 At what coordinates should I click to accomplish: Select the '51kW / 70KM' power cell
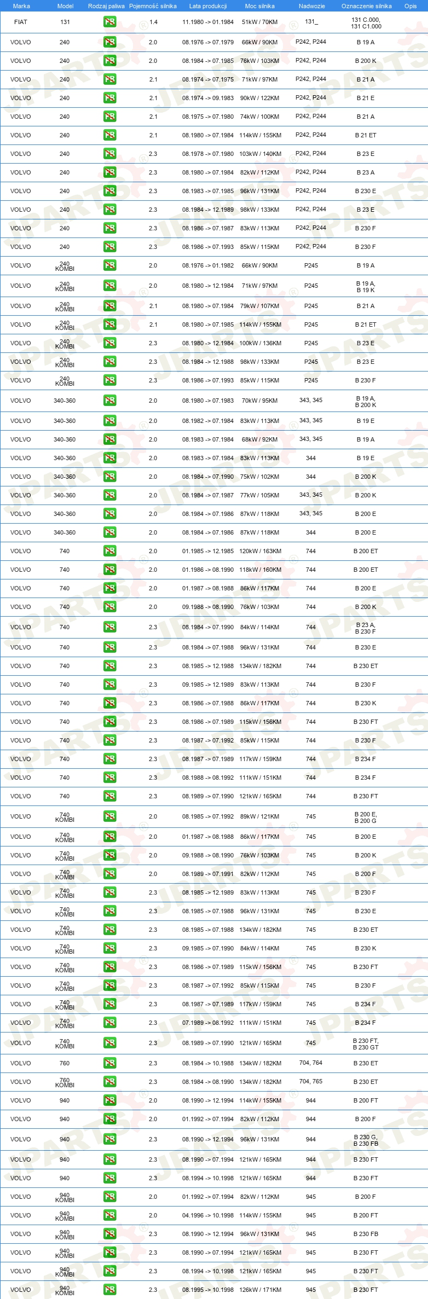pyautogui.click(x=260, y=22)
